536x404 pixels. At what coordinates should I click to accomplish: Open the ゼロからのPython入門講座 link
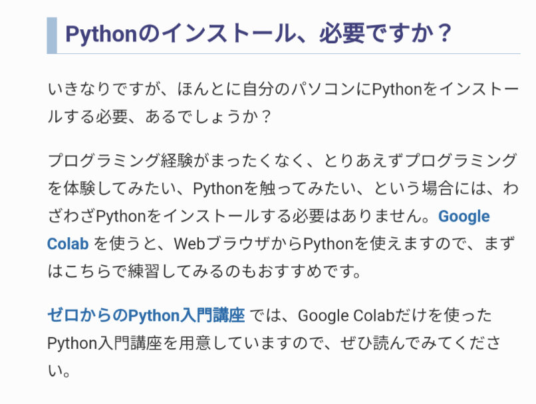(146, 315)
